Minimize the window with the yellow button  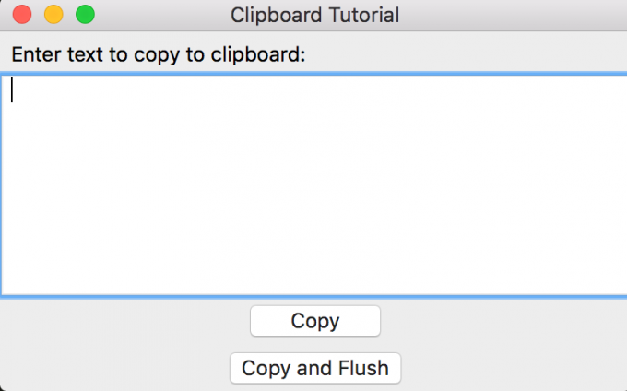pos(53,15)
